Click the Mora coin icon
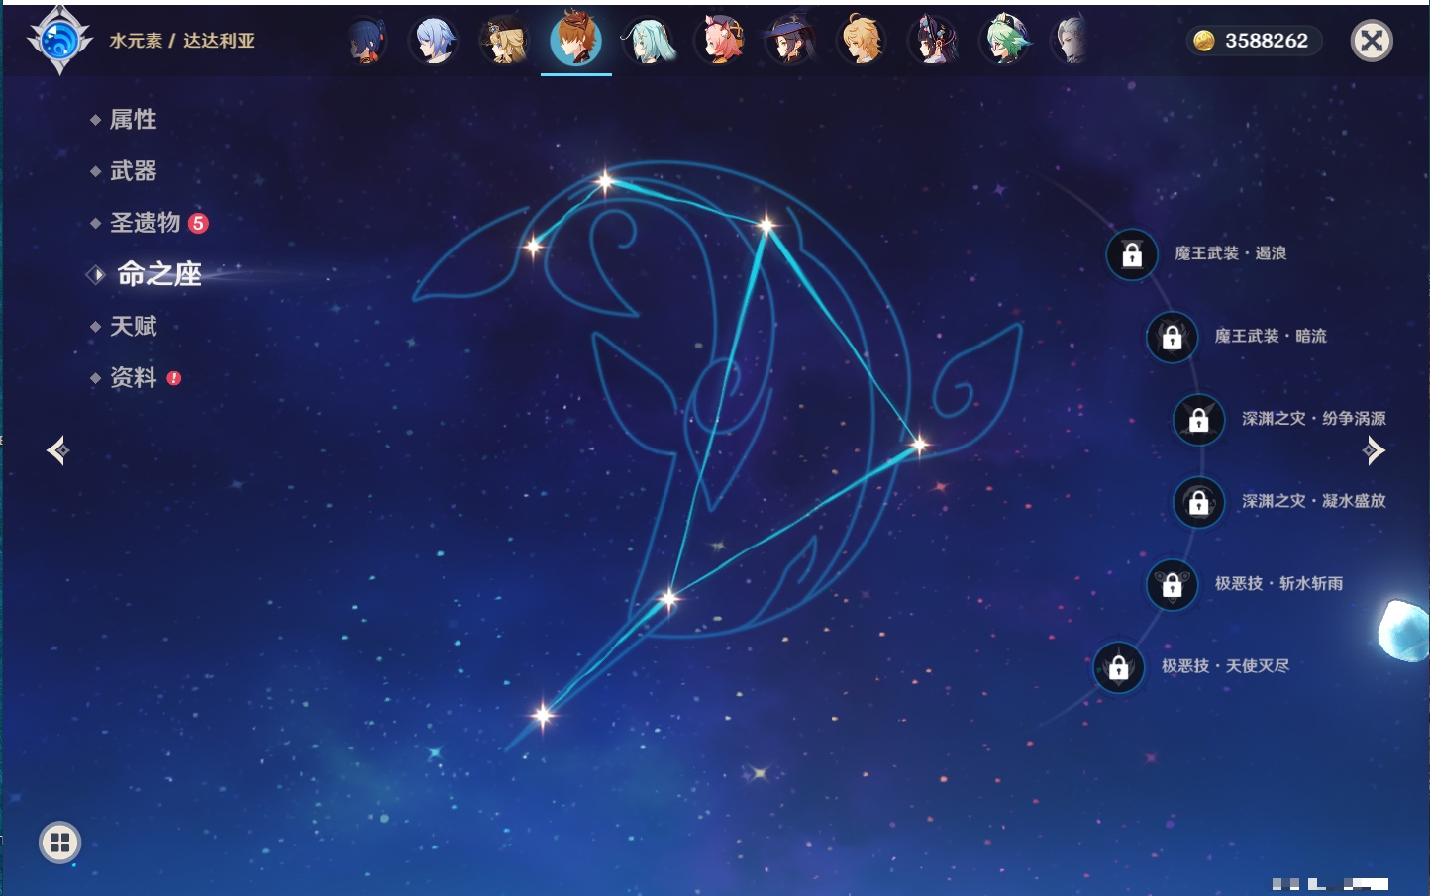 (1204, 41)
